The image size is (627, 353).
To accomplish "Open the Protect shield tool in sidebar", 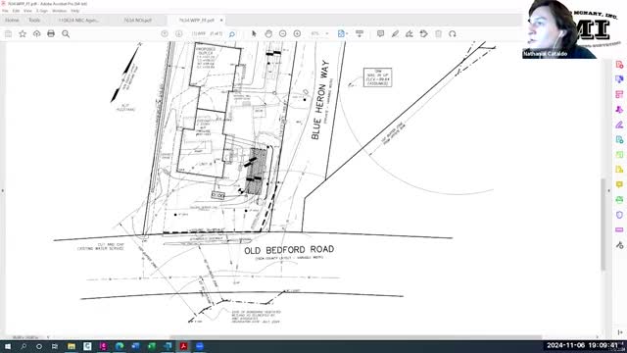I will point(619,215).
